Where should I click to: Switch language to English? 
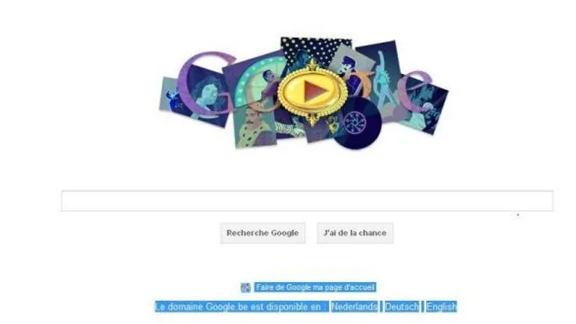[441, 306]
